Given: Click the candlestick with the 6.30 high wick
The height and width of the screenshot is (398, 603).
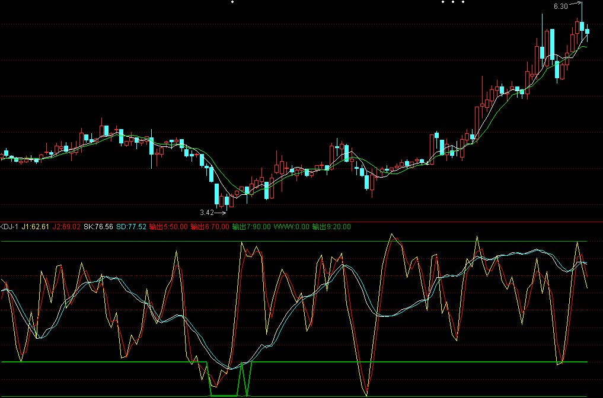Looking at the screenshot, I should coord(582,26).
